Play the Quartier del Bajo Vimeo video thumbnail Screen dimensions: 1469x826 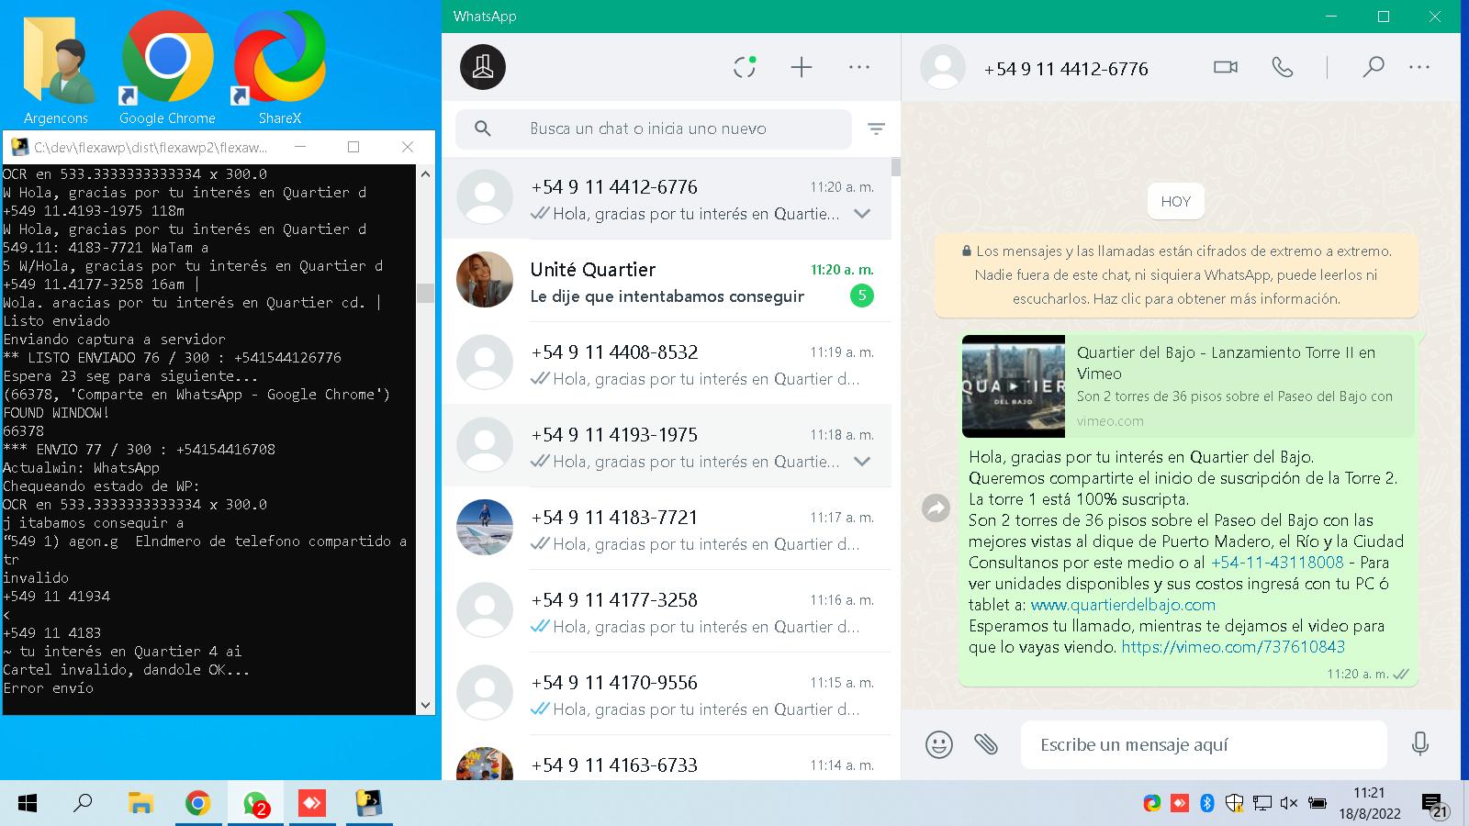pos(1014,386)
